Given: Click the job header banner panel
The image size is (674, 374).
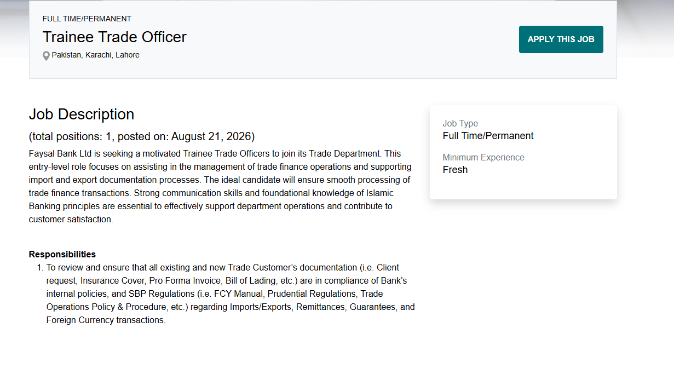Looking at the screenshot, I should [x=323, y=39].
